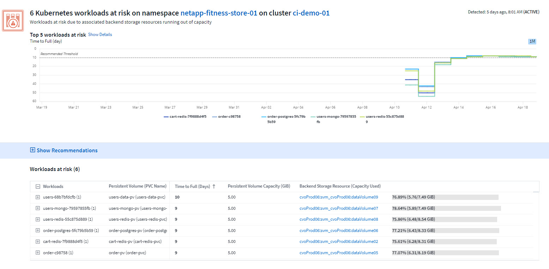This screenshot has height=269, width=549.
Task: Click the capacity used bar for dataVolume05
Action: [x=445, y=252]
